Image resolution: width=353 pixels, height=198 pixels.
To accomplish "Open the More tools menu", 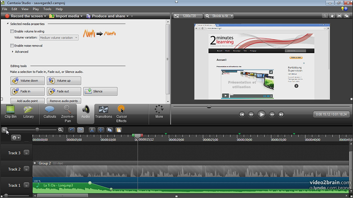I will coord(159,112).
